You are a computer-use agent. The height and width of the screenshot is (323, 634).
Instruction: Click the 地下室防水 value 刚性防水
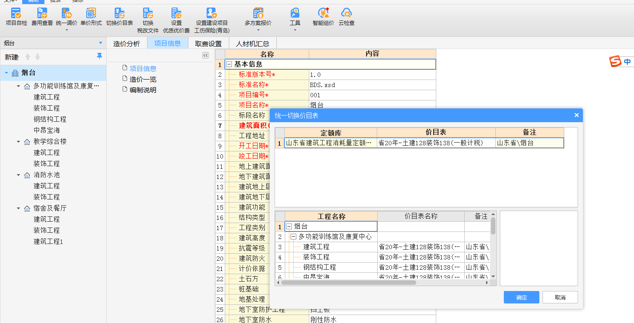tap(372, 319)
